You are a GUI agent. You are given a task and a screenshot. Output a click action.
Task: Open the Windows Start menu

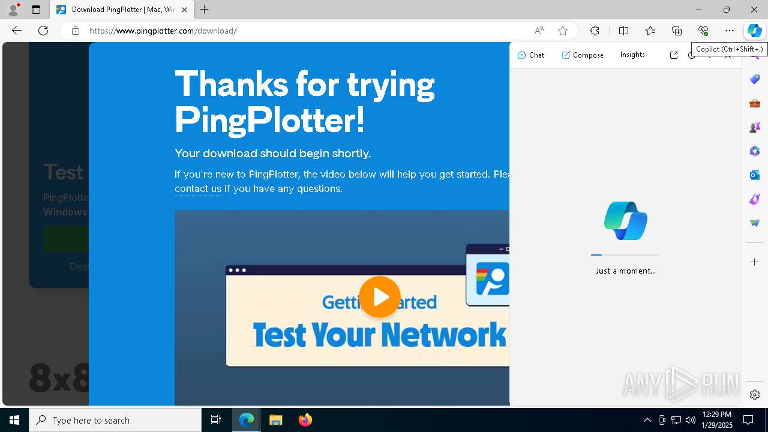14,420
